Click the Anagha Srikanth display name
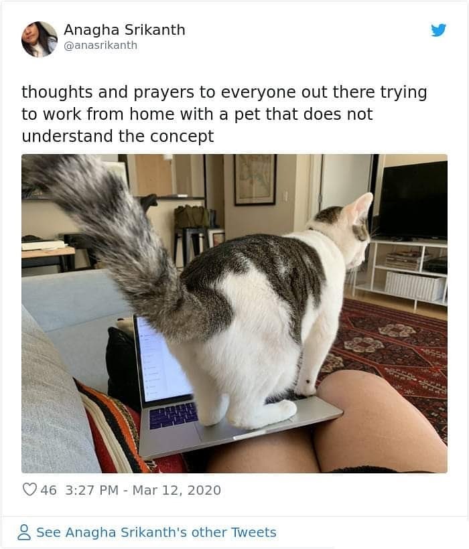This screenshot has width=469, height=549. 125,29
